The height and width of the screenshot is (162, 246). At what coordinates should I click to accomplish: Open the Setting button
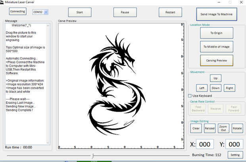click(235, 155)
